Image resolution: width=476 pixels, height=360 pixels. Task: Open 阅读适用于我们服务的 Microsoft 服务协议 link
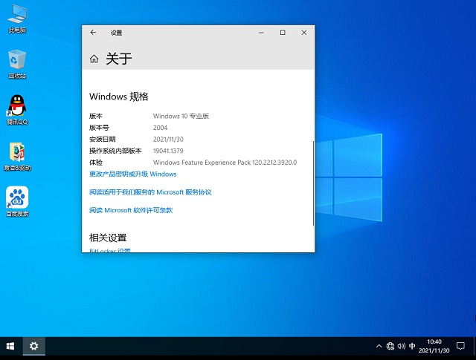(150, 192)
